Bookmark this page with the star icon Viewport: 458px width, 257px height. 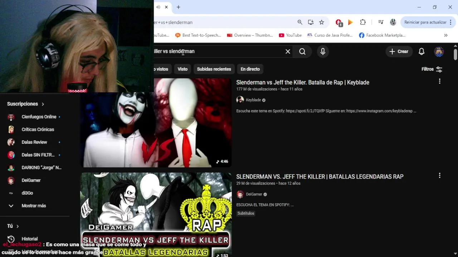click(x=322, y=22)
